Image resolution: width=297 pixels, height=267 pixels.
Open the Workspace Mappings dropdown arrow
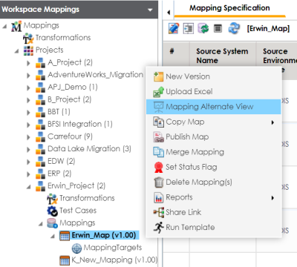(x=150, y=10)
